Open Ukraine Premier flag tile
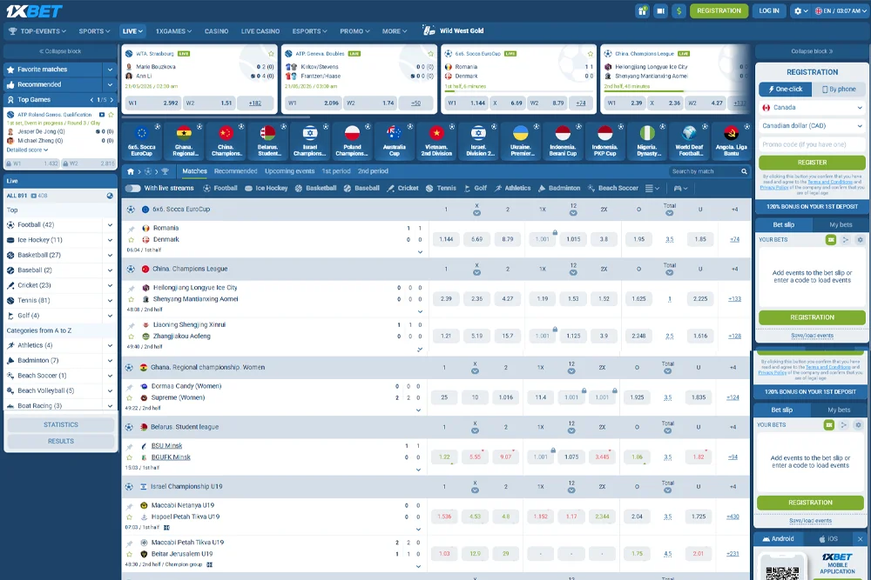 tap(521, 141)
